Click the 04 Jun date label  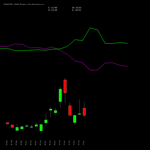tap(40, 143)
